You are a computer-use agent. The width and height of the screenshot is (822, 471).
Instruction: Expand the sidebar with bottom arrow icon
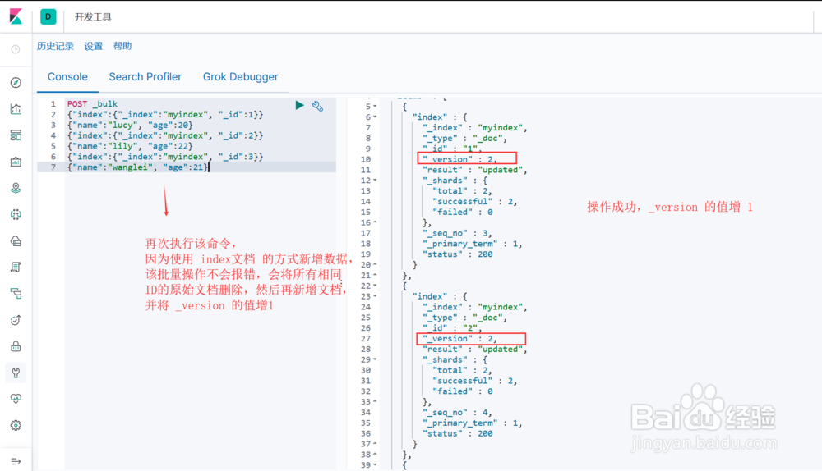pyautogui.click(x=16, y=462)
